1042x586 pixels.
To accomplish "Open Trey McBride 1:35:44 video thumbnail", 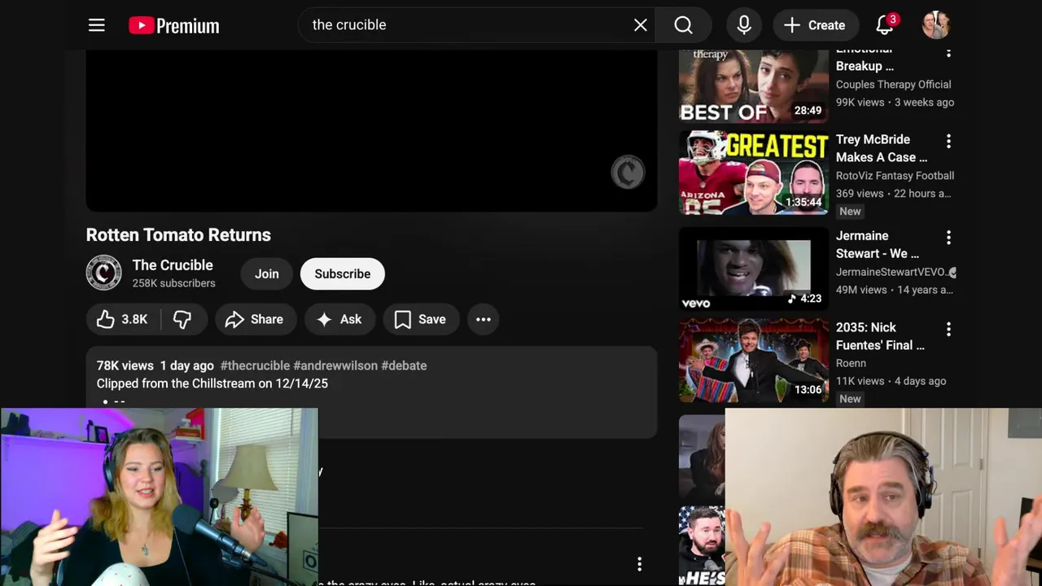I will pyautogui.click(x=754, y=173).
